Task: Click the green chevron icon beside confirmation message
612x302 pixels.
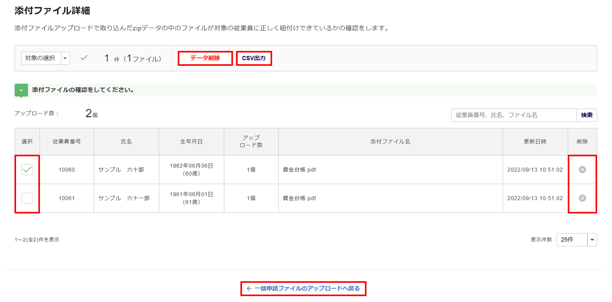Action: click(21, 90)
